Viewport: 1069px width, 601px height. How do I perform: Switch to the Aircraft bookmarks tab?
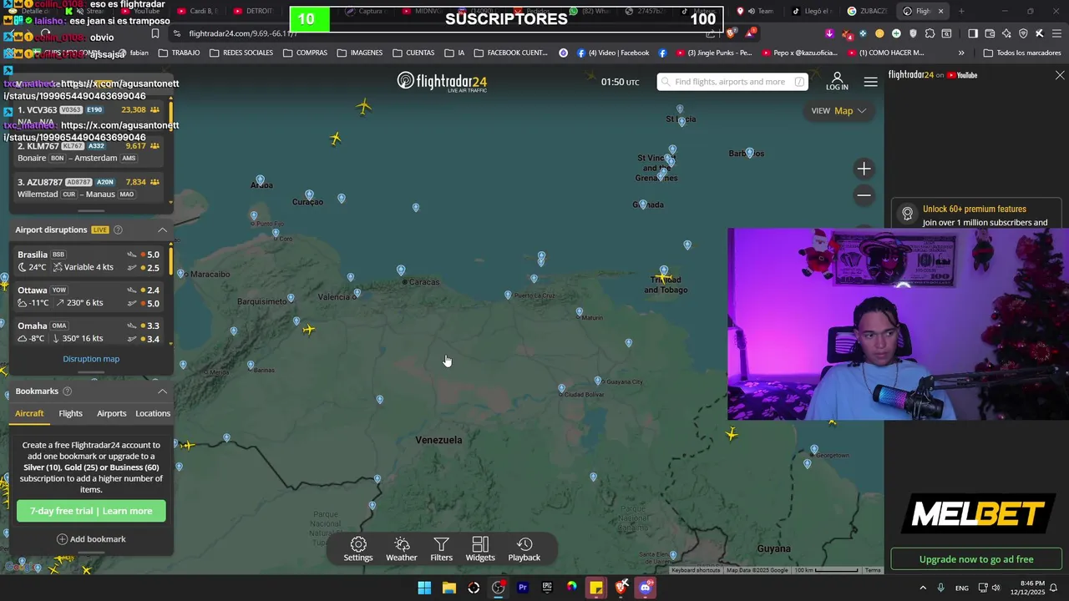point(29,413)
